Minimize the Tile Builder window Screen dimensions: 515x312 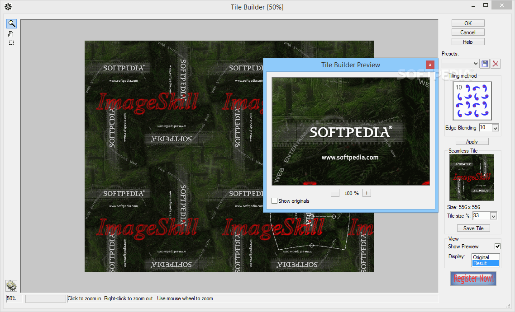473,6
